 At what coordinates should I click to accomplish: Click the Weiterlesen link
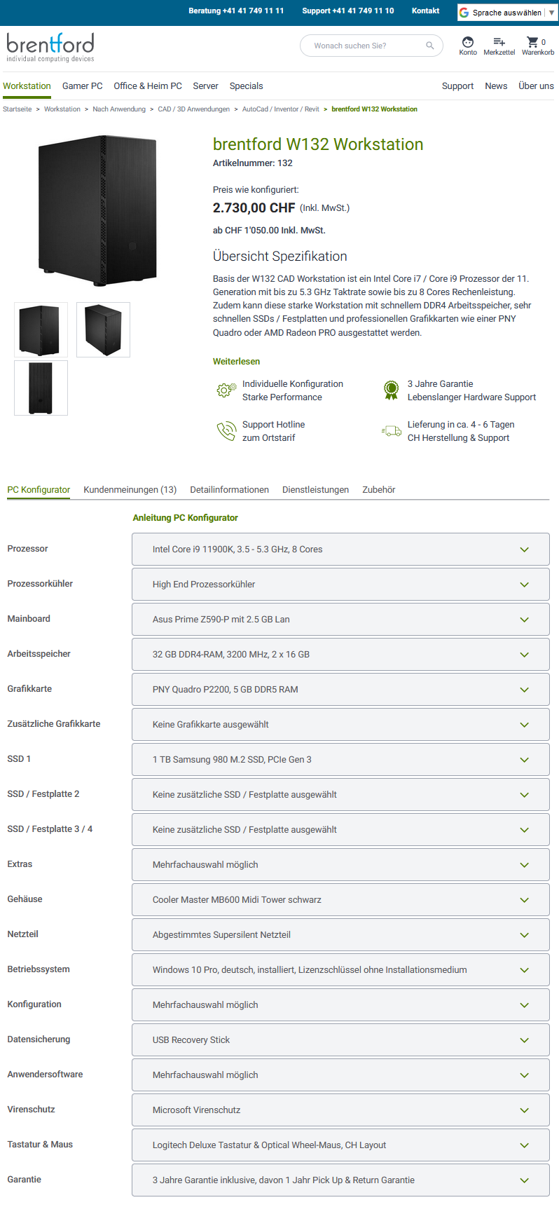tap(236, 362)
